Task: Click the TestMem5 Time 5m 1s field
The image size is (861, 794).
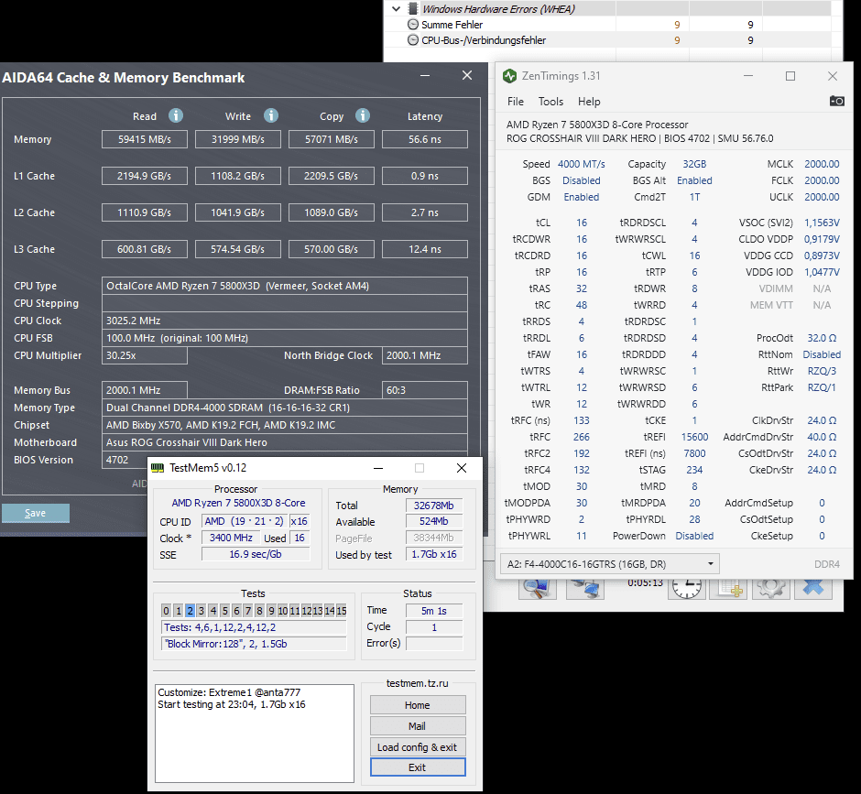Action: coord(434,611)
